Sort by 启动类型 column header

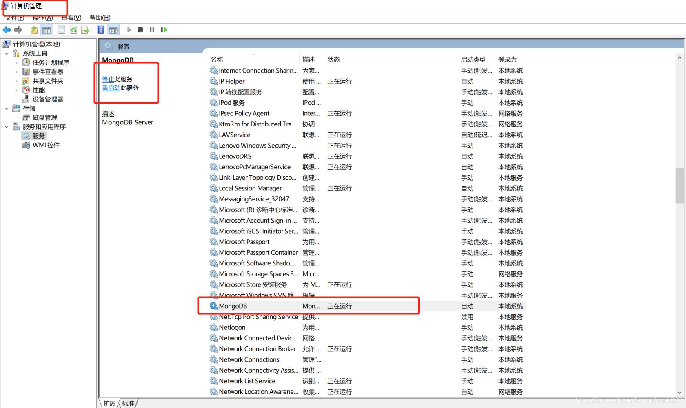(x=477, y=60)
